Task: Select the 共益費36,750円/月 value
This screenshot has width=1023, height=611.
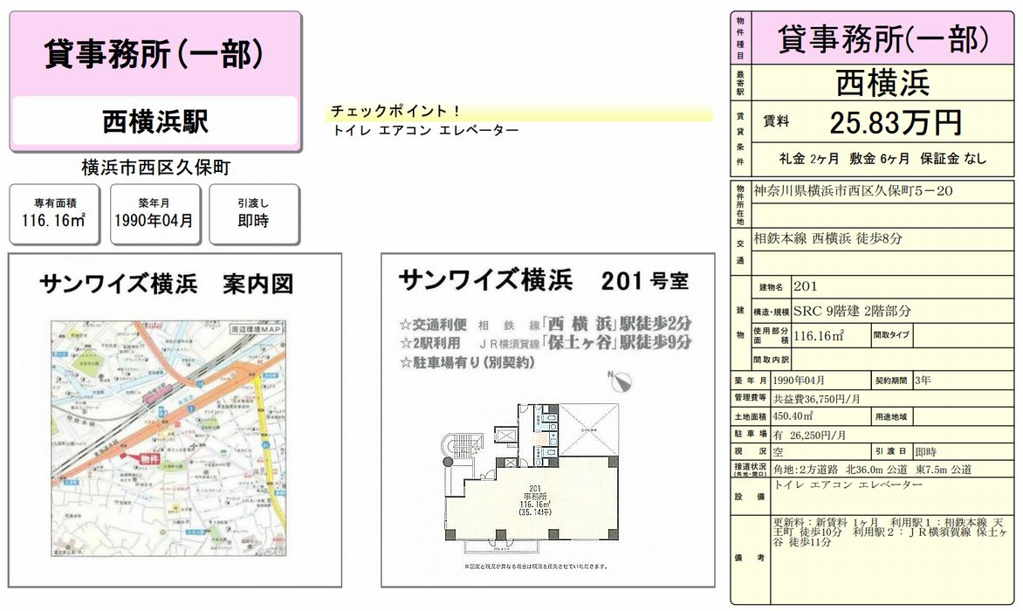Action: (817, 398)
